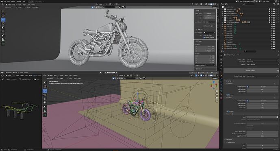
Task: Click the Transform tool in bottom viewport
Action: pyautogui.click(x=45, y=103)
